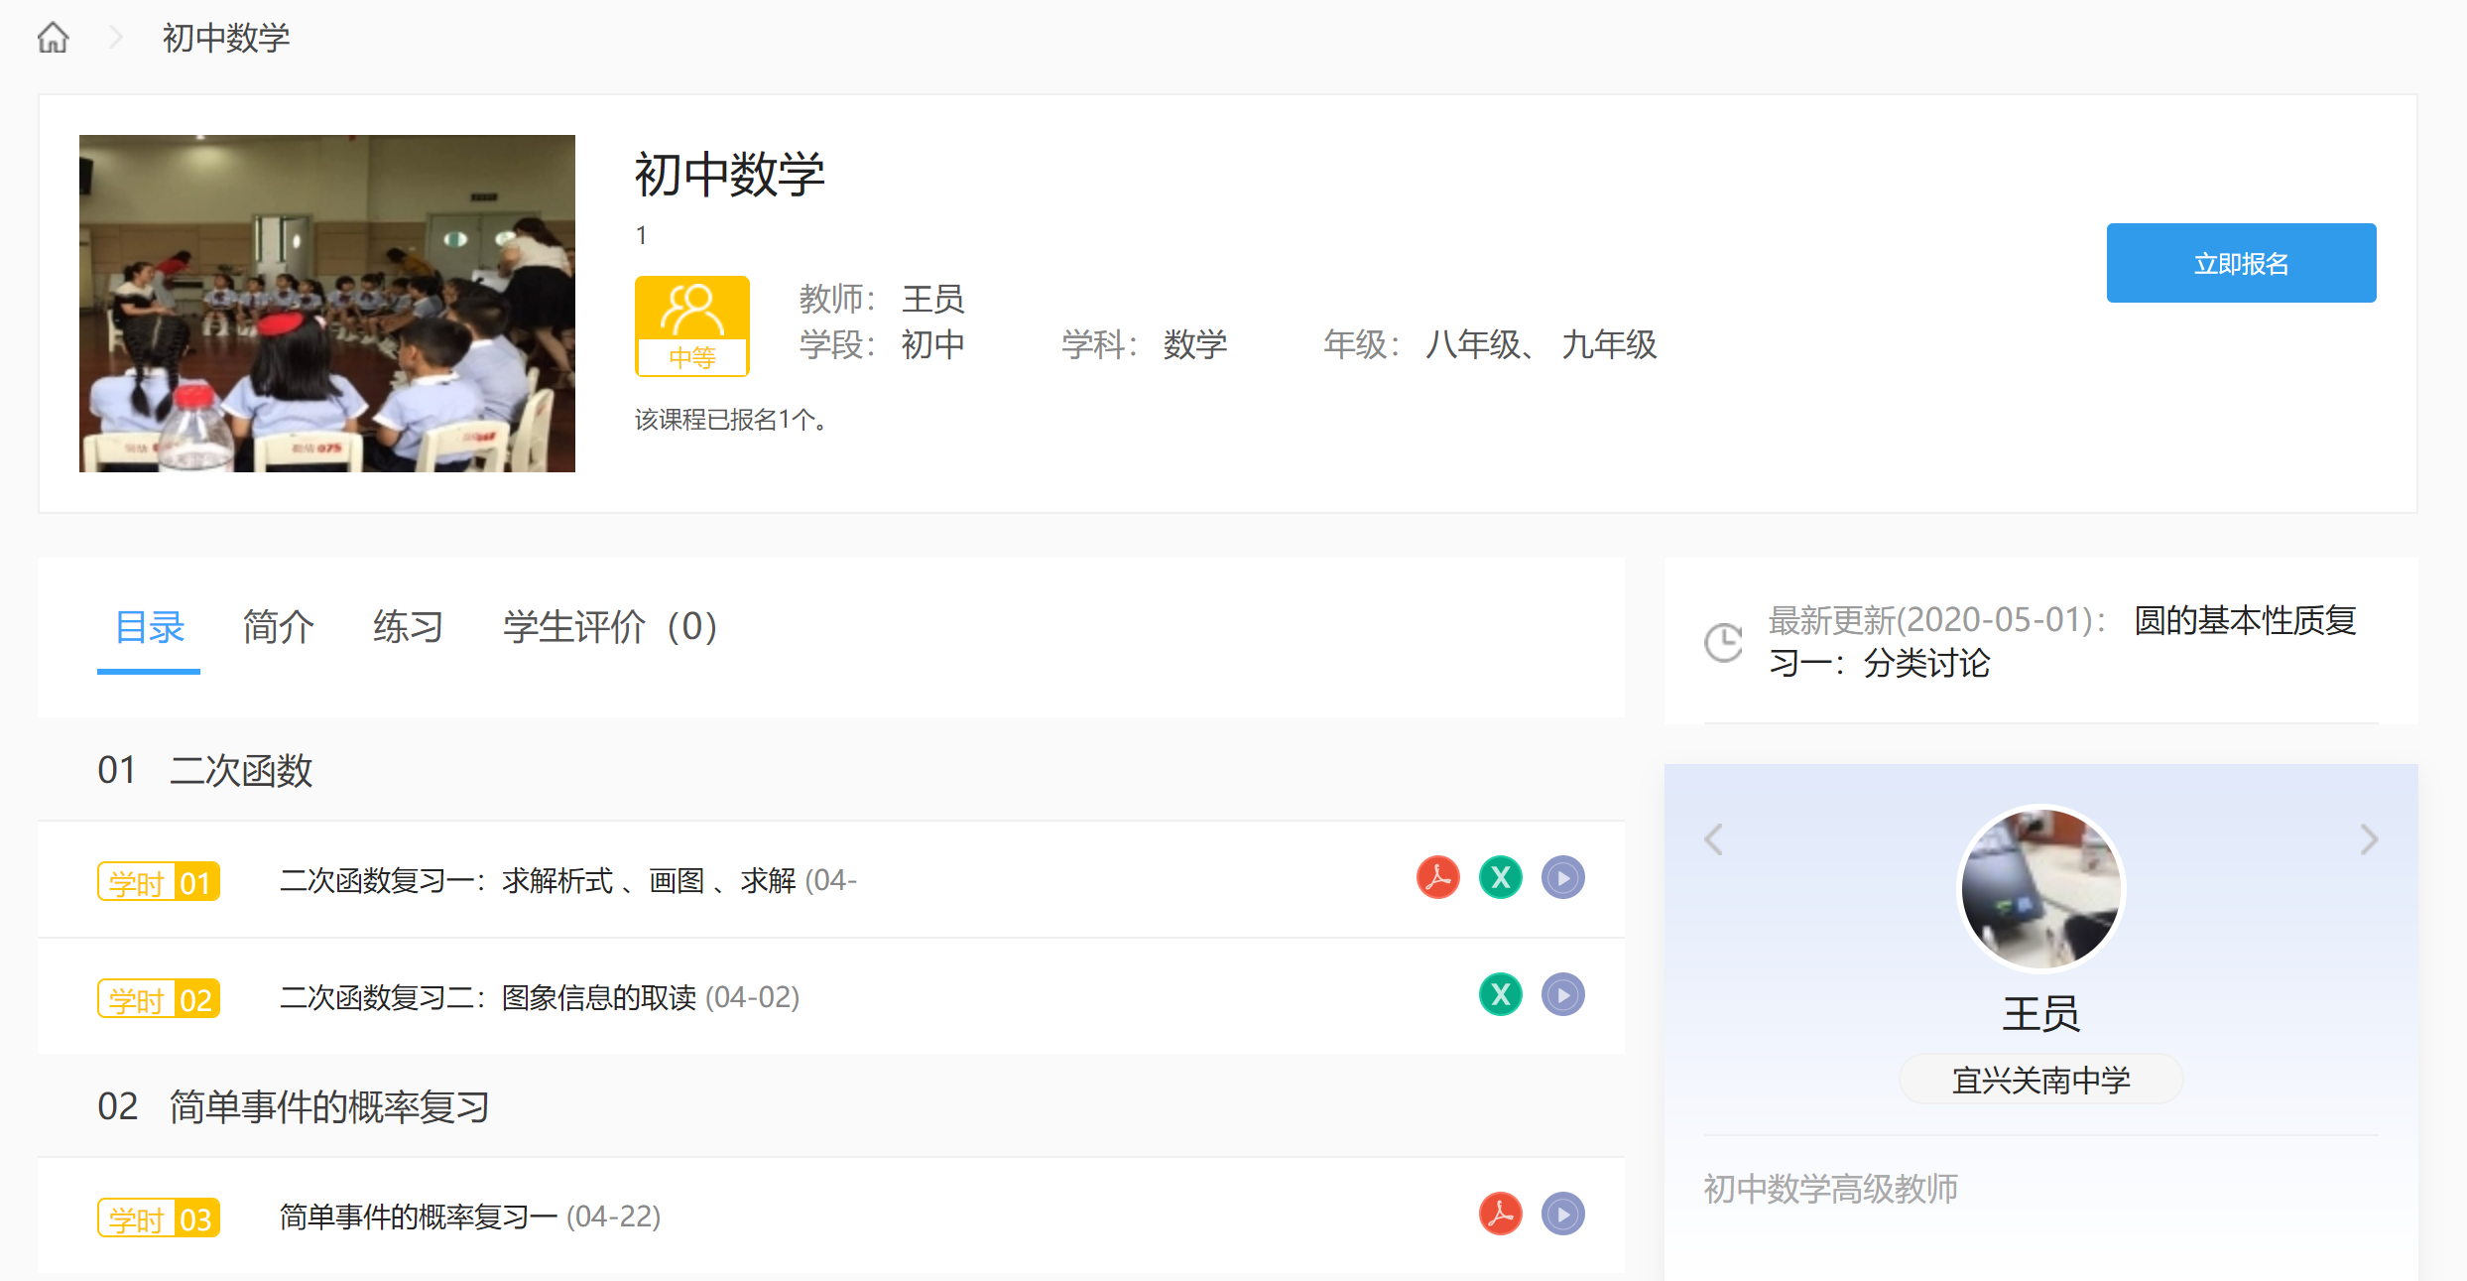Switch to the 目录 tab

[149, 627]
